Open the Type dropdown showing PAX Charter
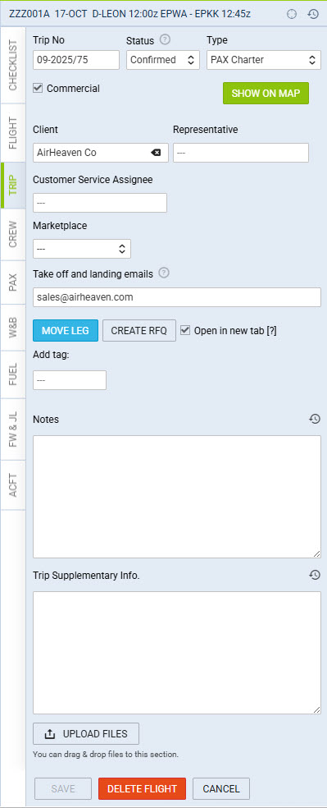 [263, 60]
